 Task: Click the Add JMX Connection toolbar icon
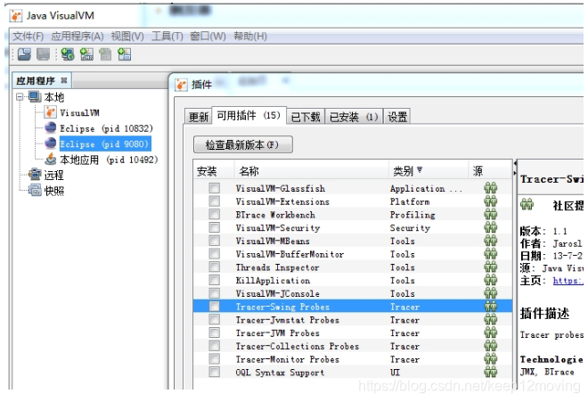pos(86,54)
